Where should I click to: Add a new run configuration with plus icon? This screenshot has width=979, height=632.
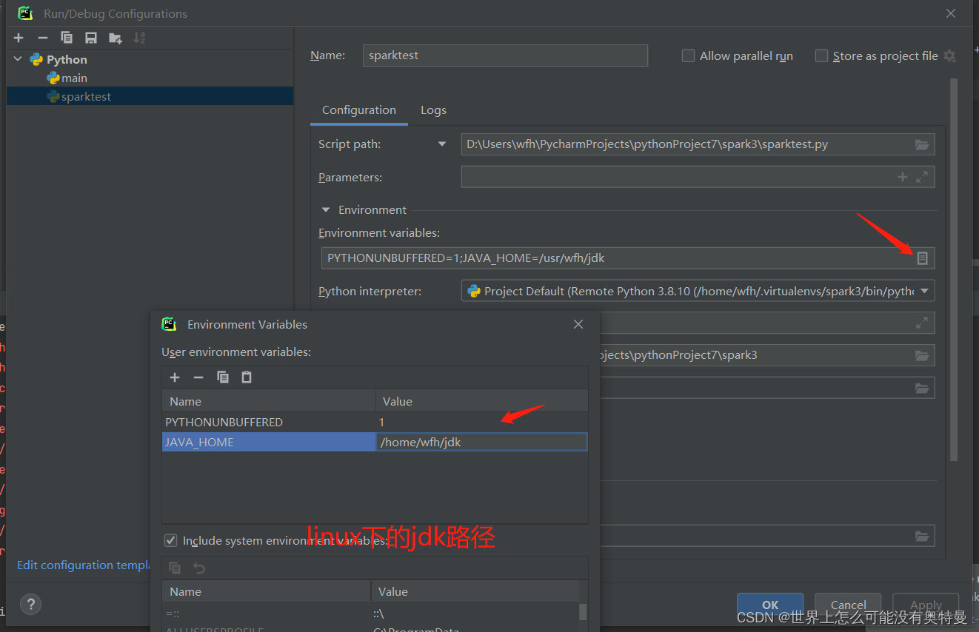(x=19, y=38)
